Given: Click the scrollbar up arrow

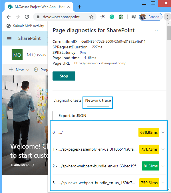Looking at the screenshot, I should pos(169,24).
